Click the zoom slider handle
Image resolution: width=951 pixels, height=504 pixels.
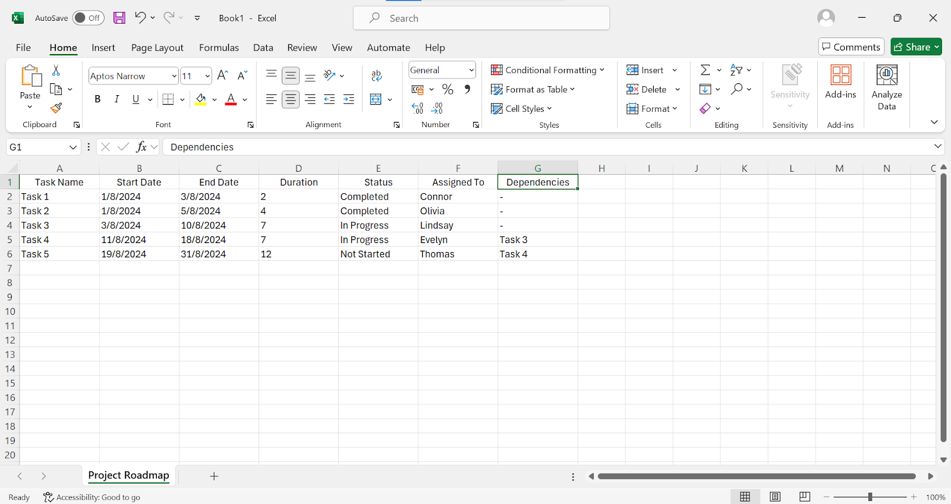(870, 497)
